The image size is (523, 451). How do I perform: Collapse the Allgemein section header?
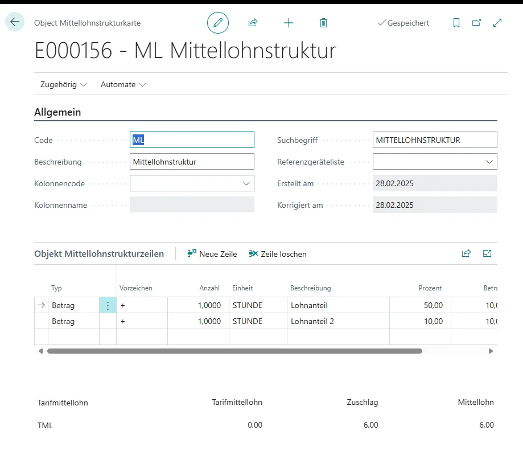[x=57, y=112]
